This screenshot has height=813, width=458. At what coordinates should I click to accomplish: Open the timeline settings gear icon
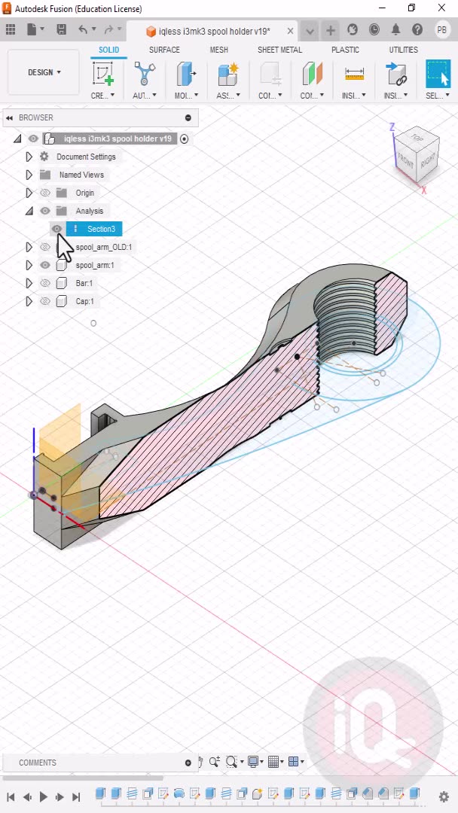[443, 796]
